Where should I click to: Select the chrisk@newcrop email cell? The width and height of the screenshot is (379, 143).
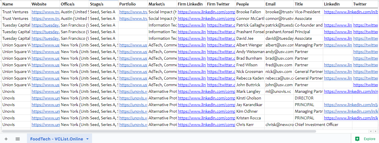279,125
